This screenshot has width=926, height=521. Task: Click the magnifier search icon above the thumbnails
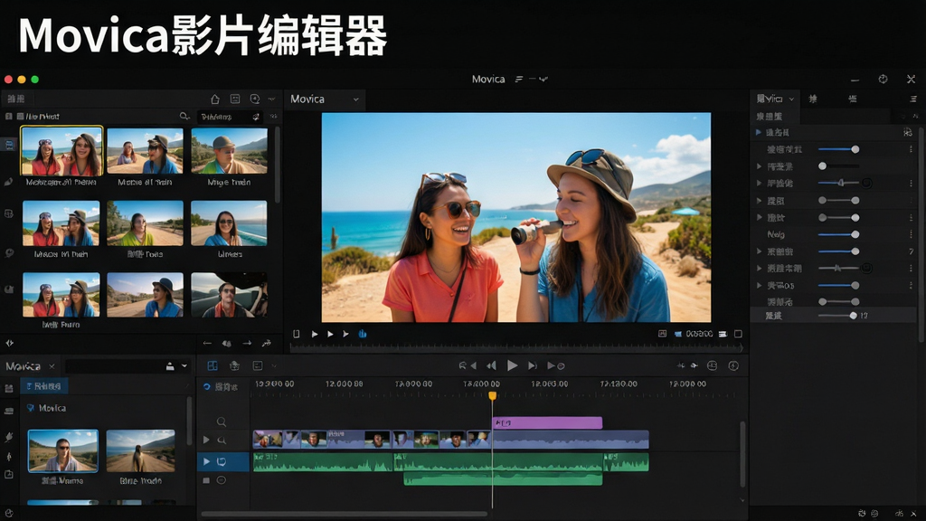point(184,117)
